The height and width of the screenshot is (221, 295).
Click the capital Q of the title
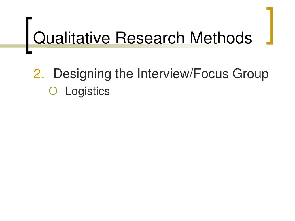coord(39,38)
